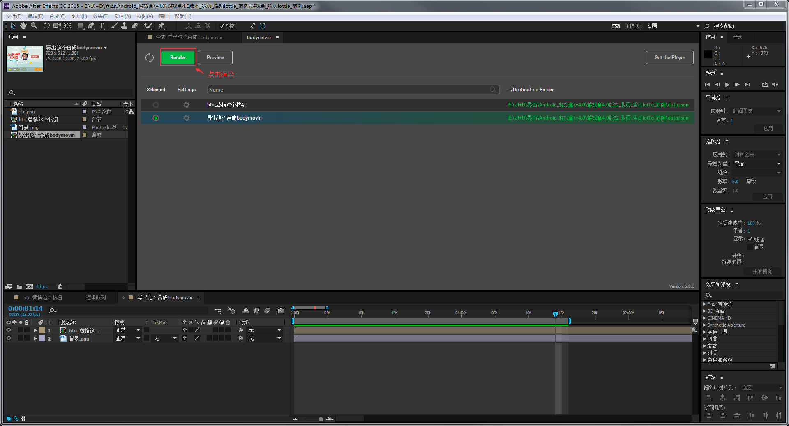Select the Zoom magnifier tool

click(34, 26)
